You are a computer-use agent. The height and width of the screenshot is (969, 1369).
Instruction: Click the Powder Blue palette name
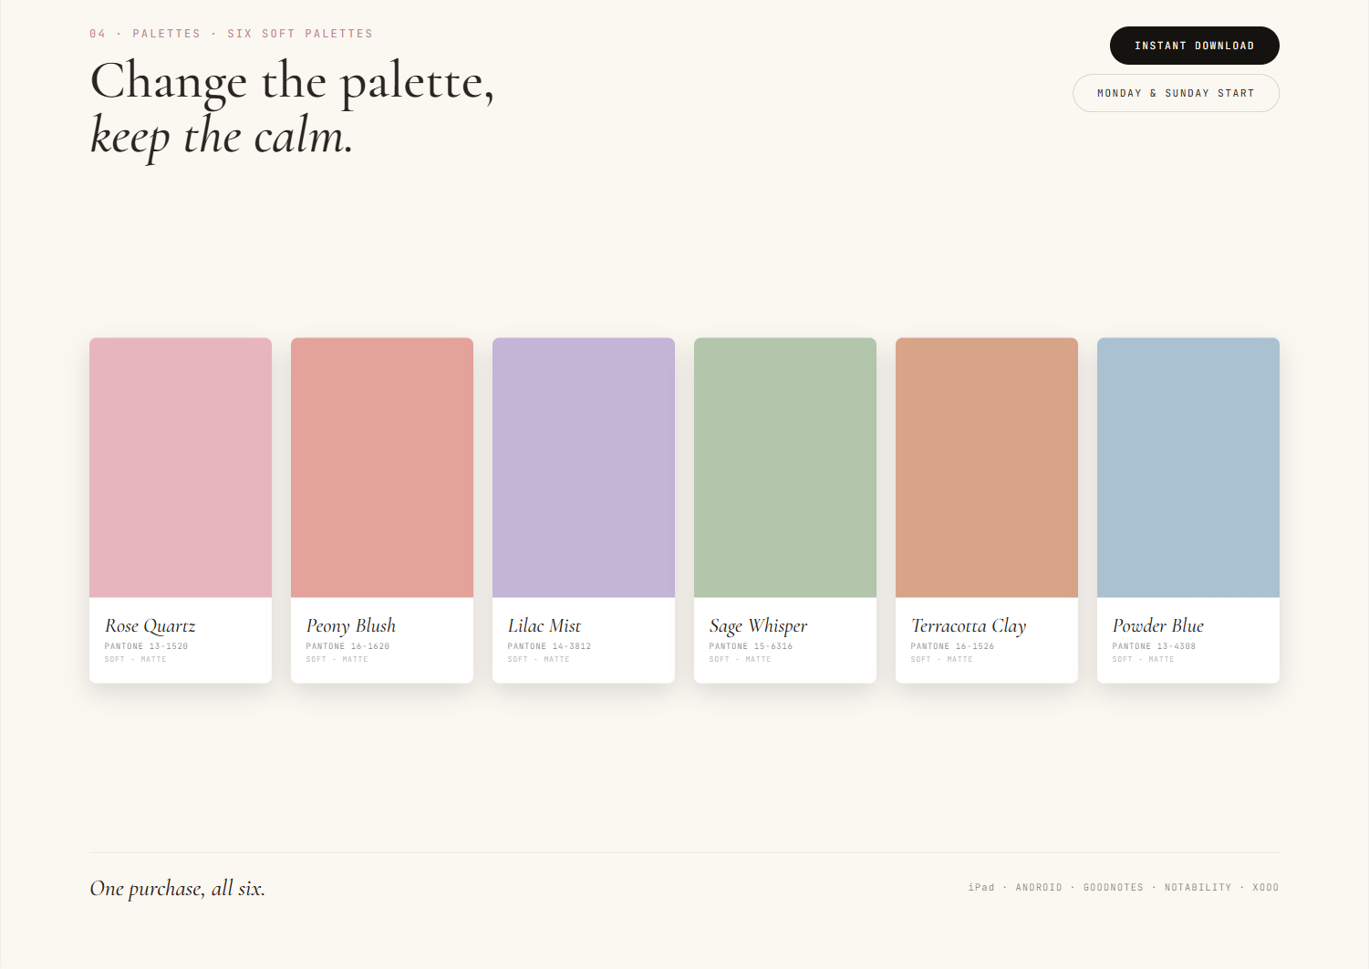click(1158, 626)
